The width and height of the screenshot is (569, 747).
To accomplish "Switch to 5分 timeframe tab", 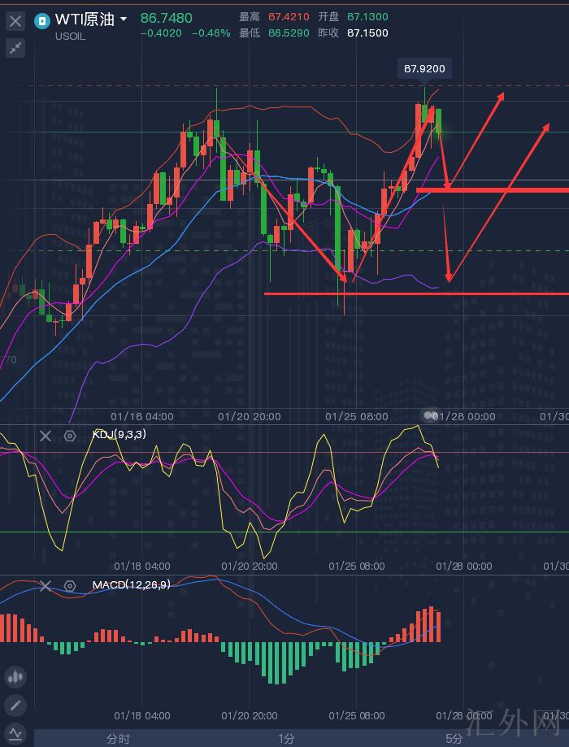I will (454, 738).
